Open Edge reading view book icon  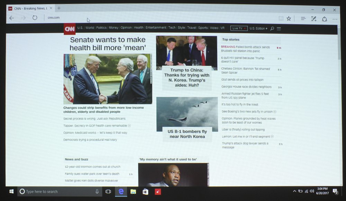click(x=281, y=18)
